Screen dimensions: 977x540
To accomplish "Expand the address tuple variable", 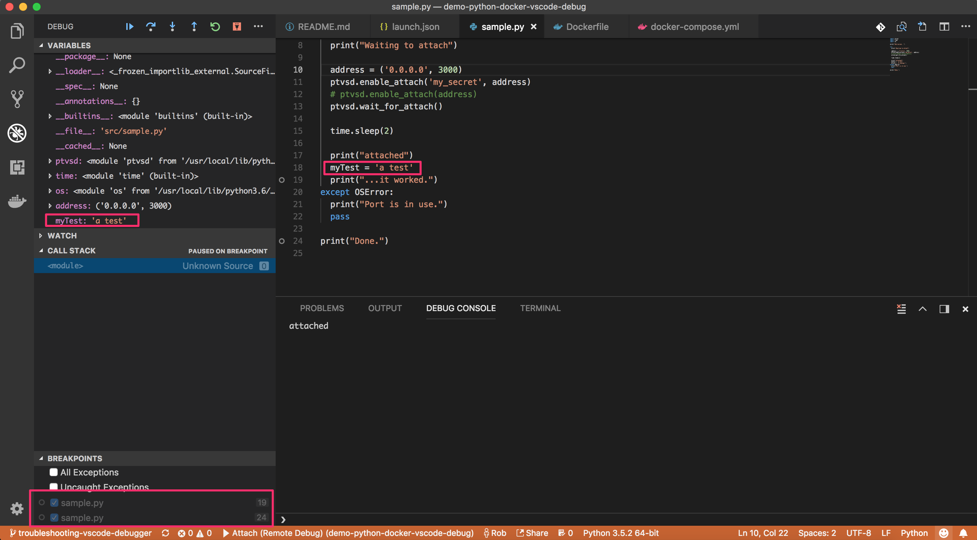I will (x=50, y=206).
